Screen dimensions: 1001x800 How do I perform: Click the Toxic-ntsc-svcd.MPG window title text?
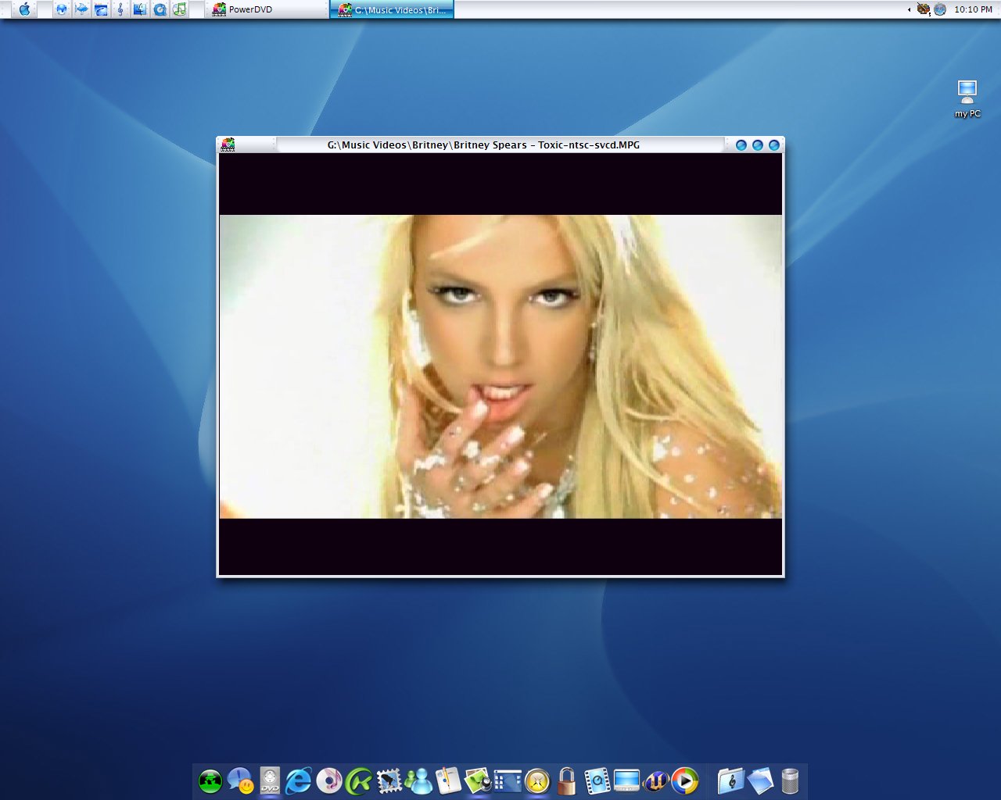tap(483, 145)
